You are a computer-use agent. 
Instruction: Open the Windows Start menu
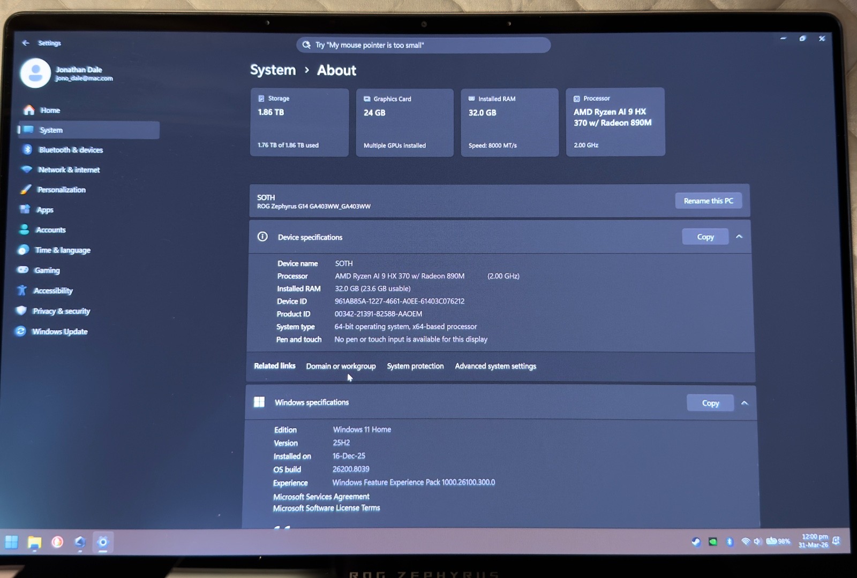coord(11,542)
